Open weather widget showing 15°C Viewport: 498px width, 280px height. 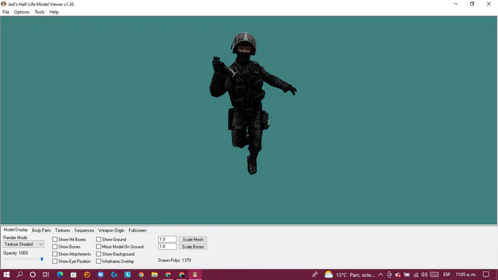click(x=350, y=275)
